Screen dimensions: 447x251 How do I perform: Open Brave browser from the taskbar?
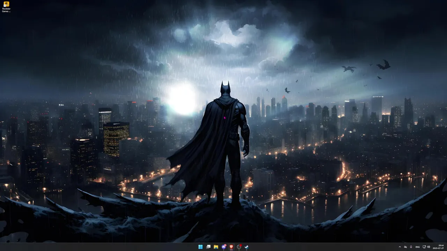point(231,247)
